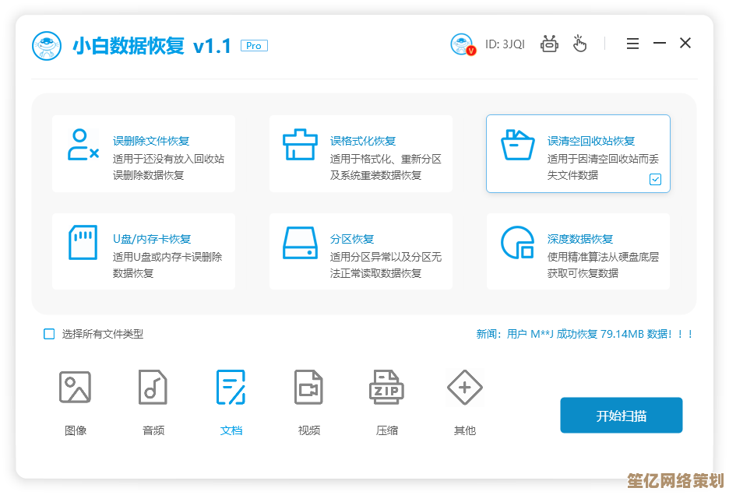The image size is (729, 495).
Task: Open the hamburger menu in title bar
Action: (x=632, y=44)
